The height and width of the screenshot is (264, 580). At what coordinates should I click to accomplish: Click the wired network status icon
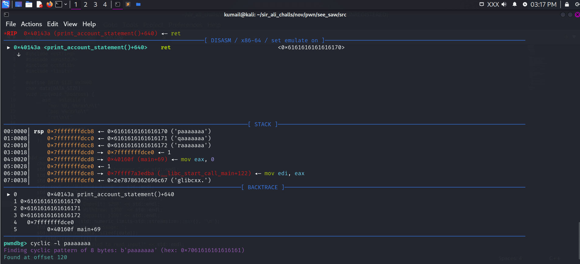(x=482, y=4)
